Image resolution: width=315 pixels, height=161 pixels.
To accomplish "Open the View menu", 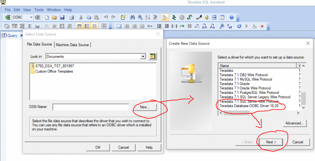I will [27, 9].
